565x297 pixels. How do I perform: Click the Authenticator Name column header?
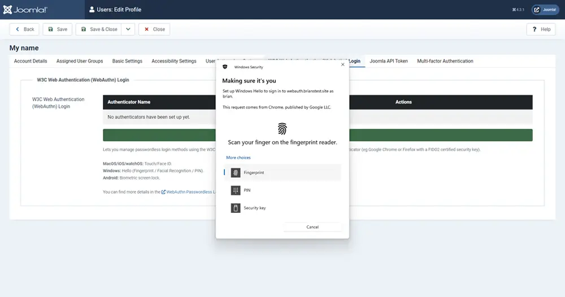[129, 102]
